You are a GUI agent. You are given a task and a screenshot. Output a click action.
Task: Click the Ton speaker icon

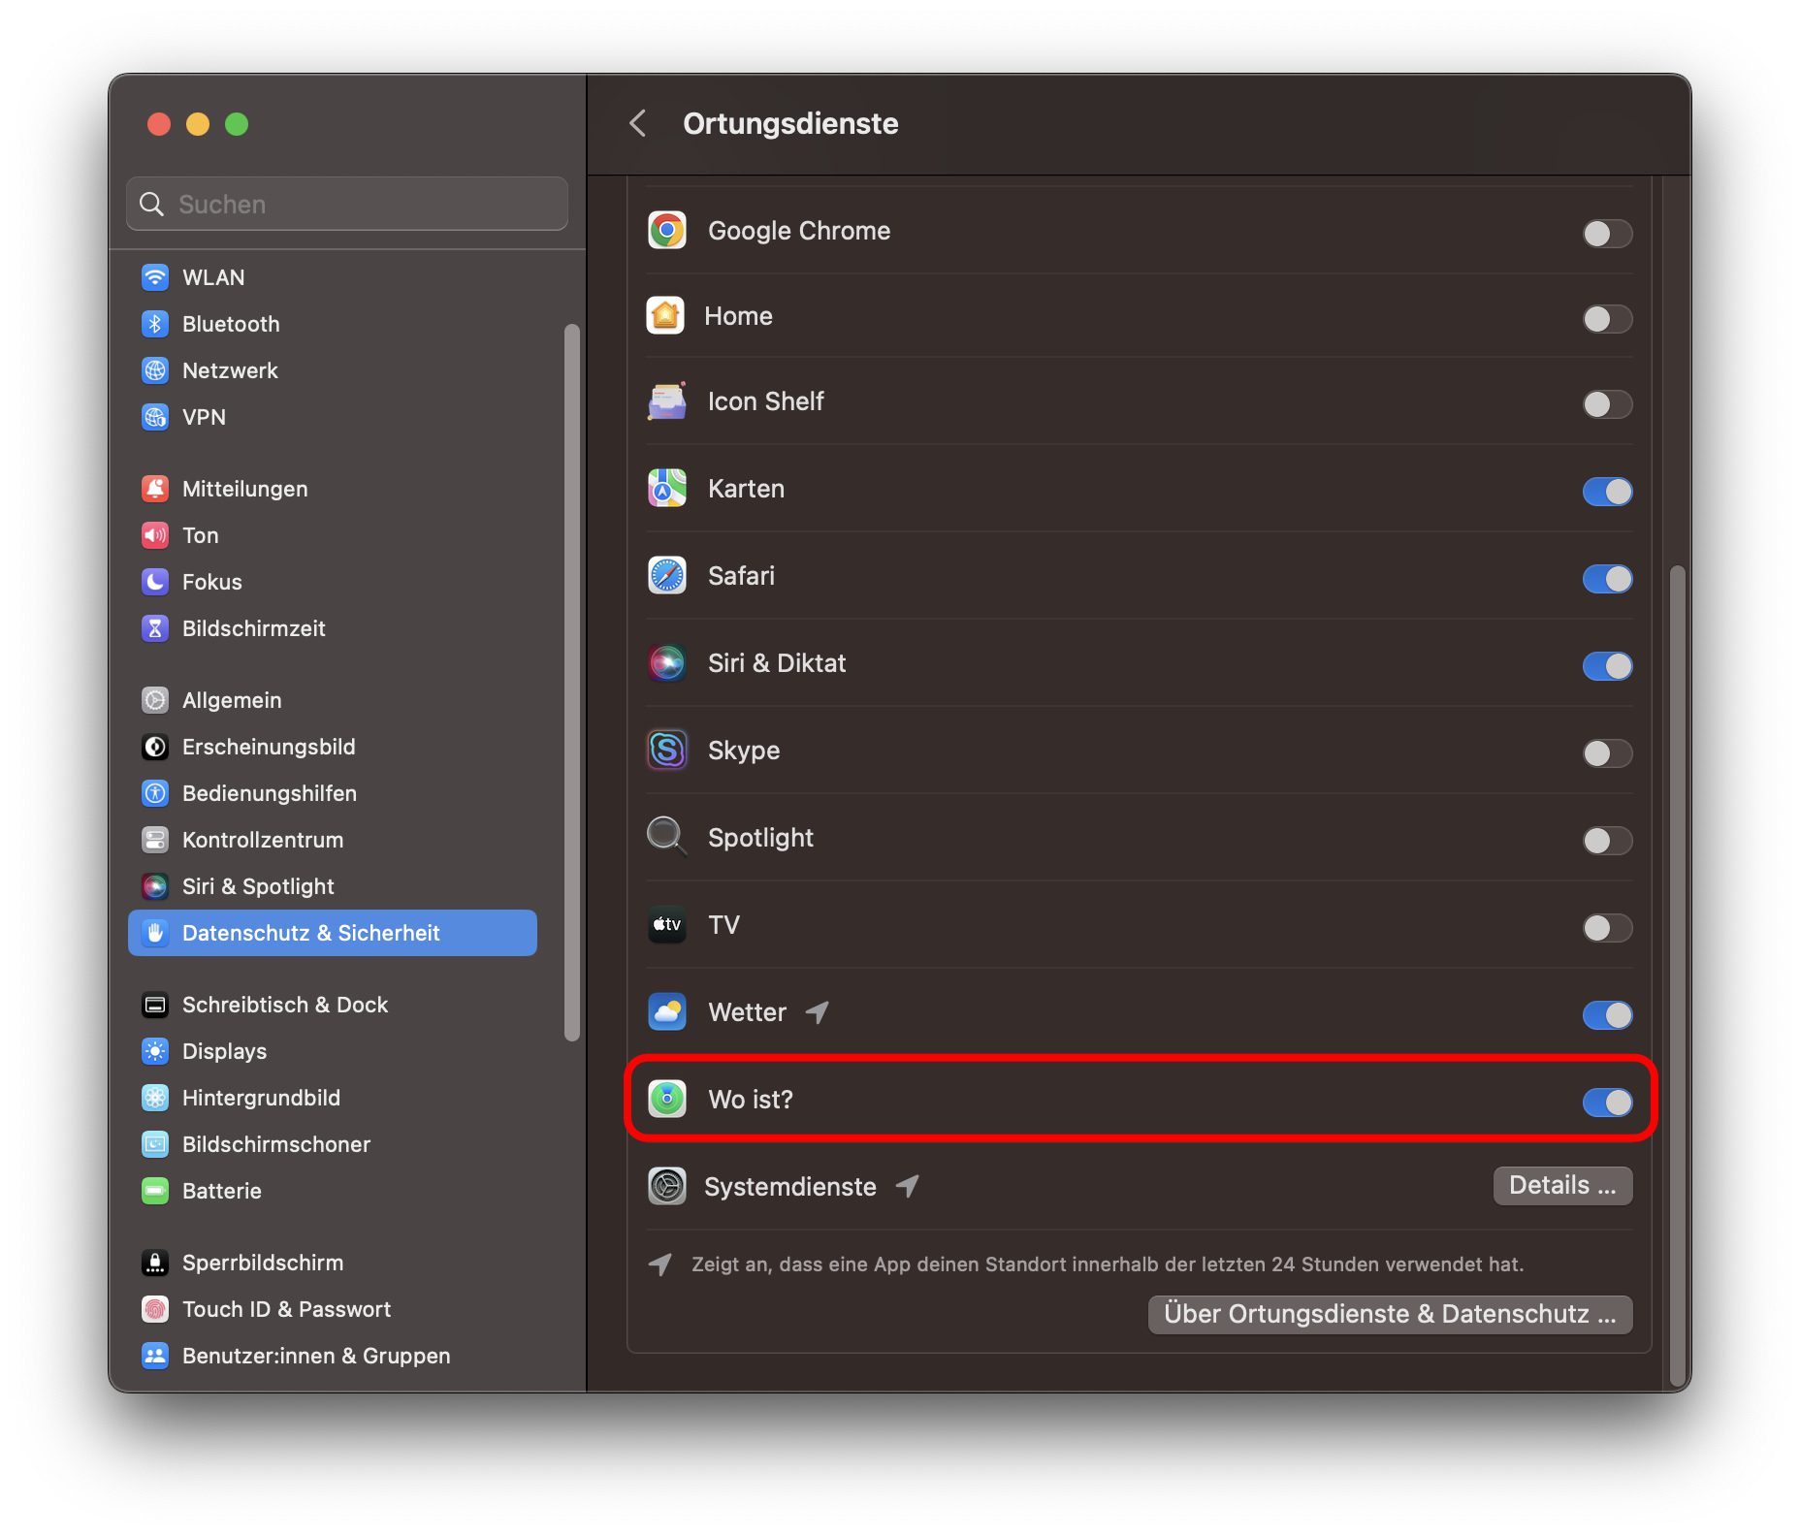(x=155, y=535)
